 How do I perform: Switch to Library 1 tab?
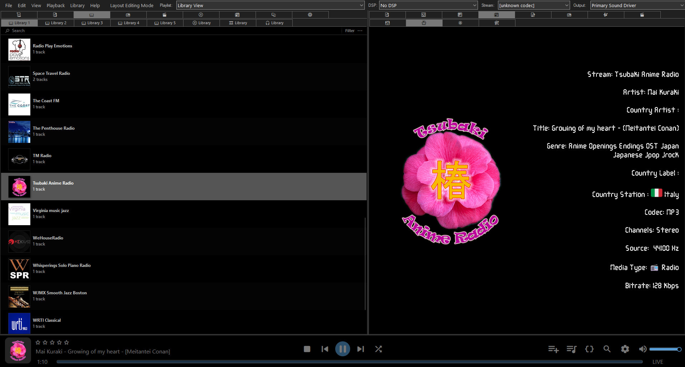(19, 23)
